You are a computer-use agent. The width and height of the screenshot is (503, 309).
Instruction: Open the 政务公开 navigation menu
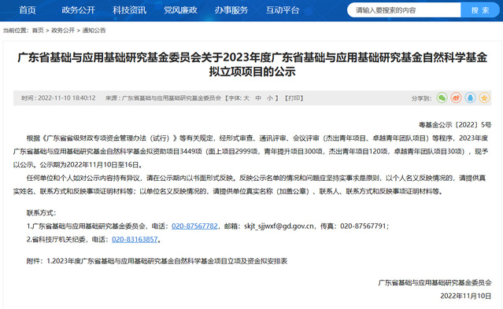coord(78,10)
